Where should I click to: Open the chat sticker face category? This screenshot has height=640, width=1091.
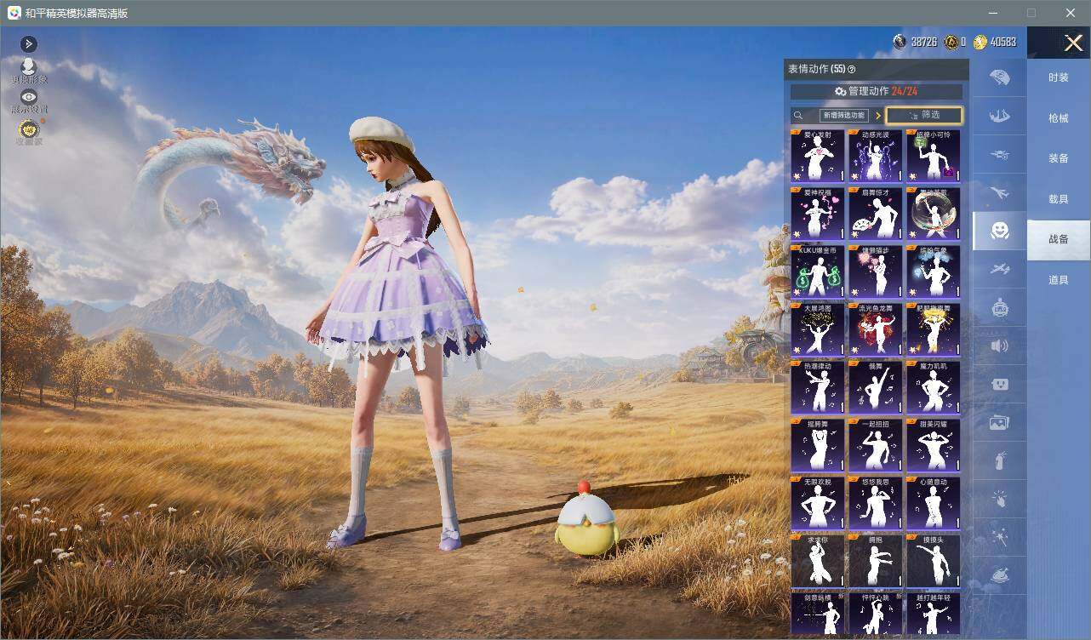[1000, 384]
